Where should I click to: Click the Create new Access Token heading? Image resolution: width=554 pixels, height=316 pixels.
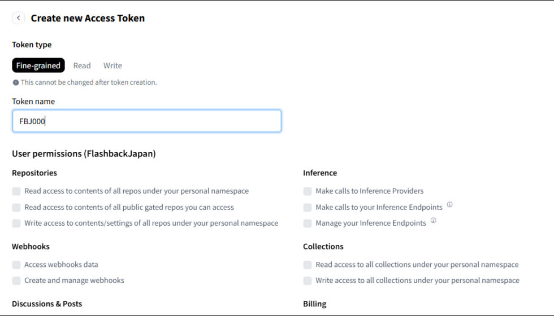[88, 18]
